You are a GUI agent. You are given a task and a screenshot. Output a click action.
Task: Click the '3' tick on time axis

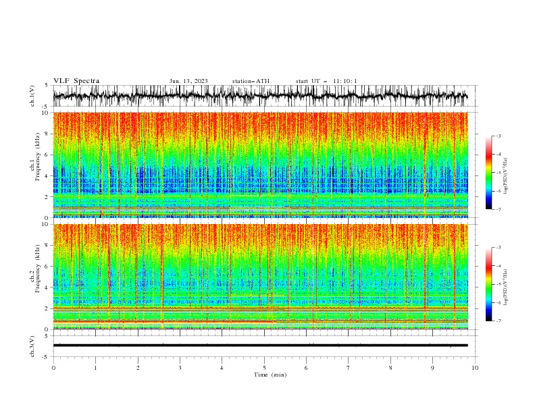click(180, 368)
